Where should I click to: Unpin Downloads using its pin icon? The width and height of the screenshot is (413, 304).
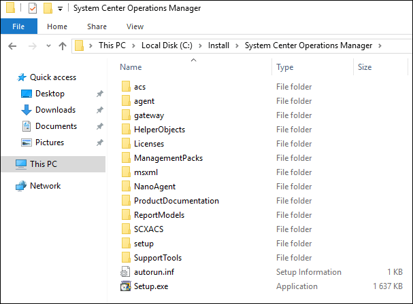click(x=99, y=110)
